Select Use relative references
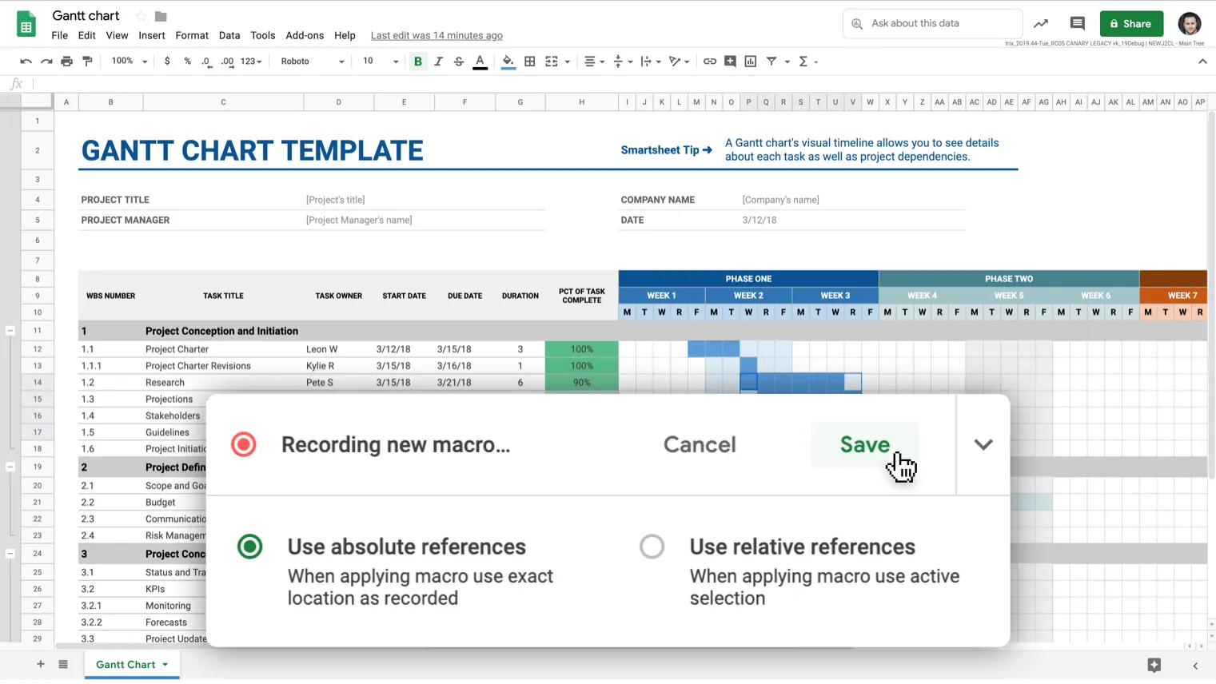The height and width of the screenshot is (684, 1216). click(652, 547)
